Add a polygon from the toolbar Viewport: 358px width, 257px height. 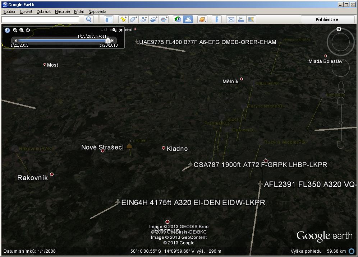134,19
